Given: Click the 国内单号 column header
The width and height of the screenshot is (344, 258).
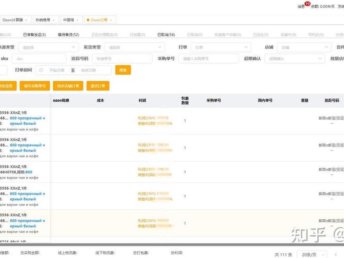Looking at the screenshot, I should [x=265, y=101].
